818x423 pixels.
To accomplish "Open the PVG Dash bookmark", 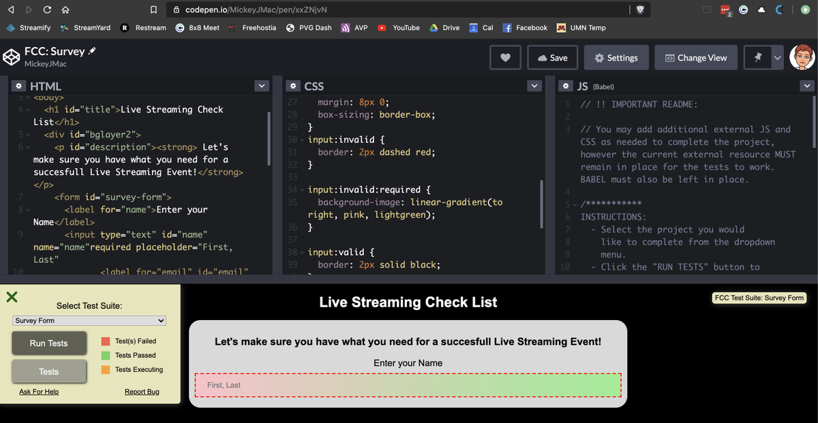I will (309, 28).
